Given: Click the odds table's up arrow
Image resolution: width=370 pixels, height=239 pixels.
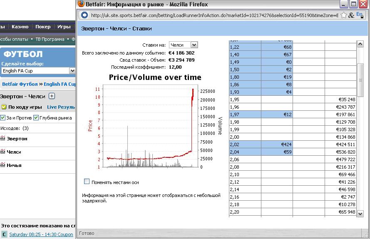Looking at the screenshot, I should tap(360, 44).
